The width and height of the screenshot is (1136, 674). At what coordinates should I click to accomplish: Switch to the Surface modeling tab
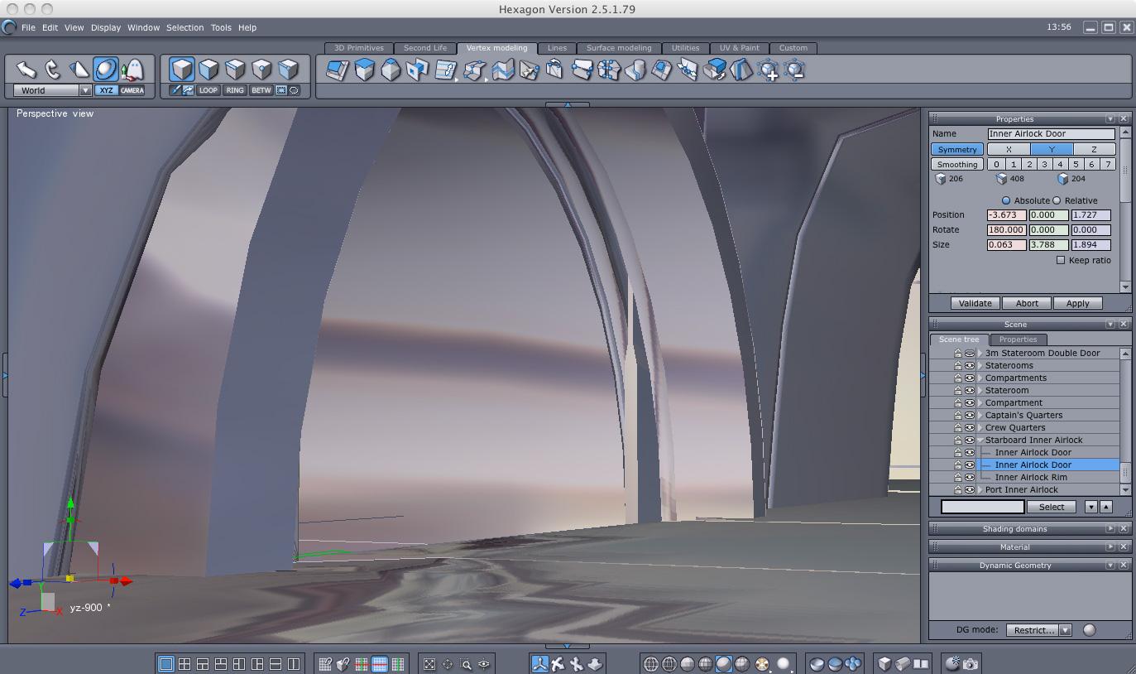tap(619, 48)
